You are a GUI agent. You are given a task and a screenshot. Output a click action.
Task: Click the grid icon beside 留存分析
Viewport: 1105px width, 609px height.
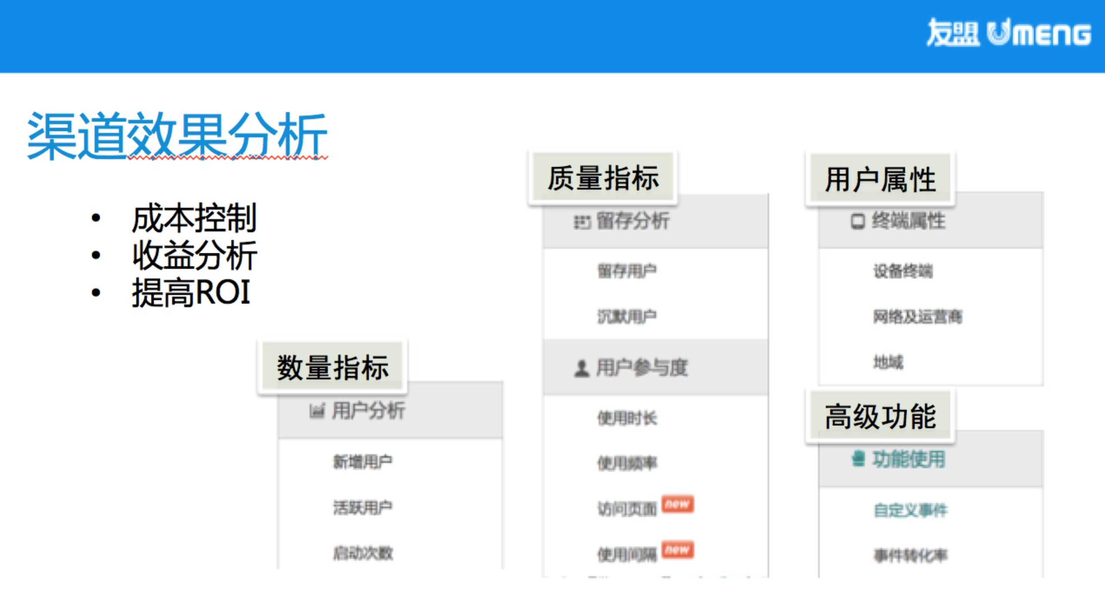[582, 222]
